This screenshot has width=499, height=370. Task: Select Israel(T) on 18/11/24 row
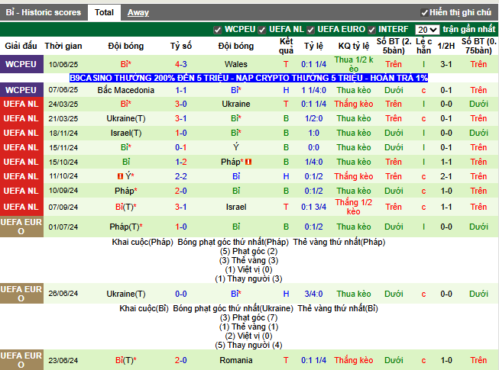tap(126, 133)
